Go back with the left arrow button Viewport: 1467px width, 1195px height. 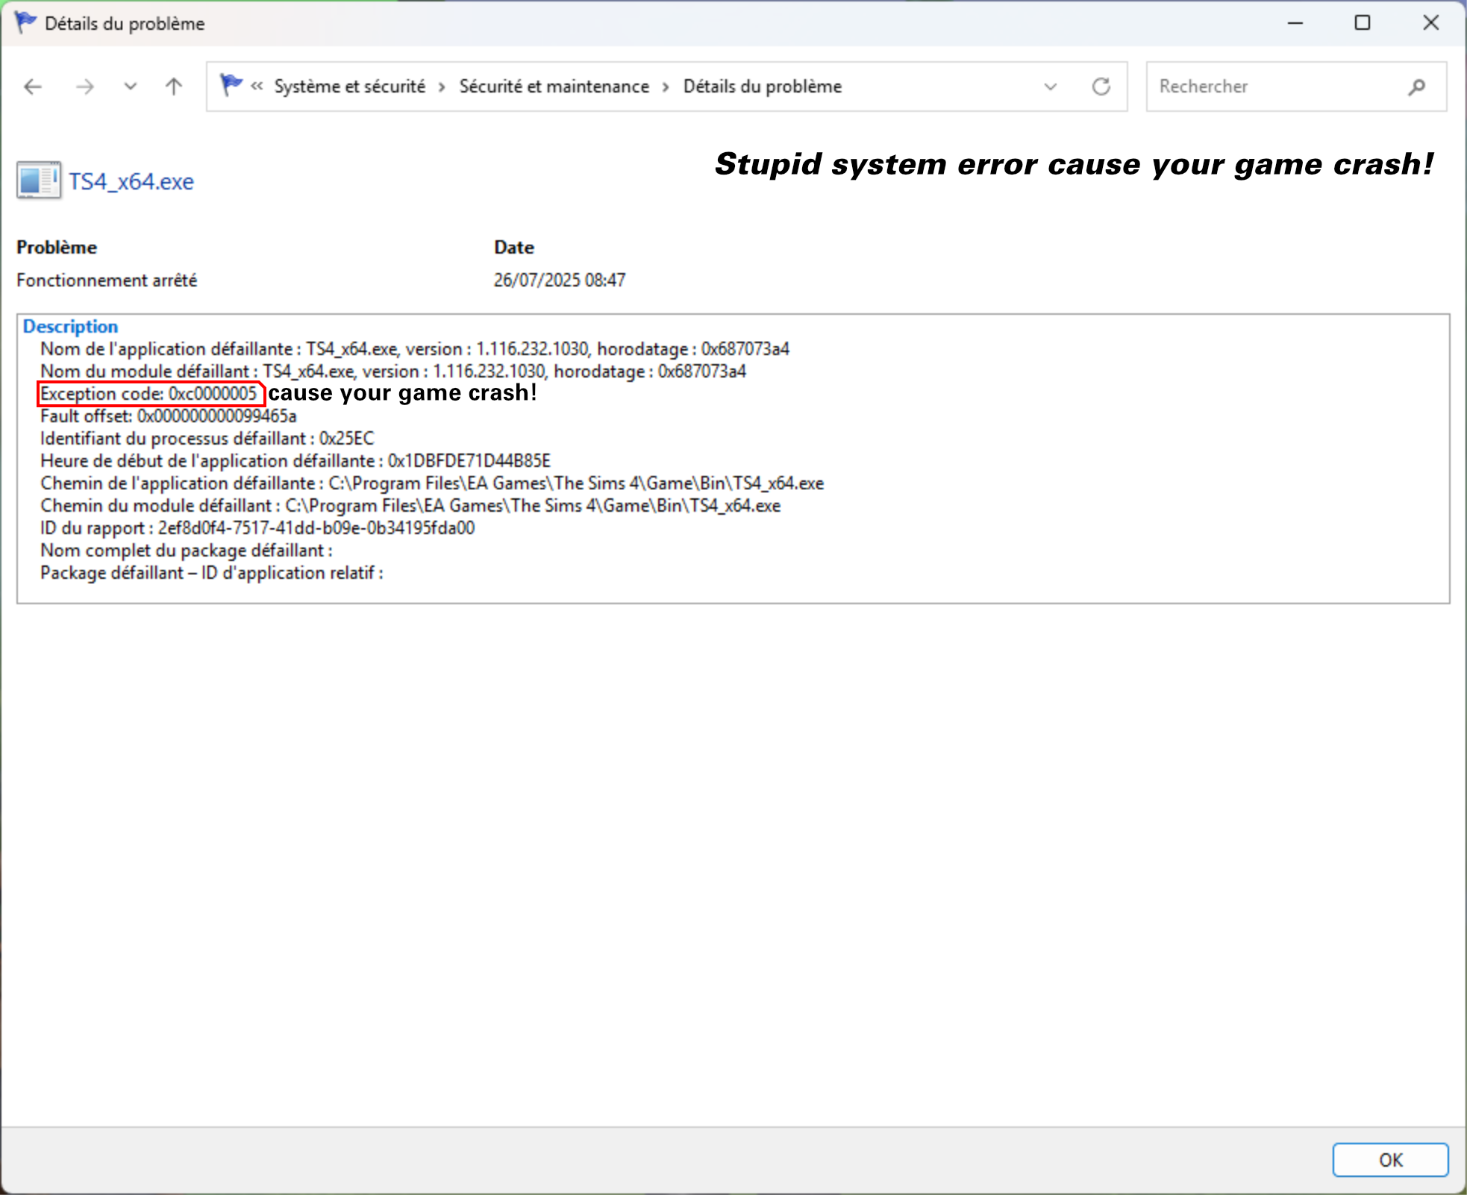click(33, 87)
